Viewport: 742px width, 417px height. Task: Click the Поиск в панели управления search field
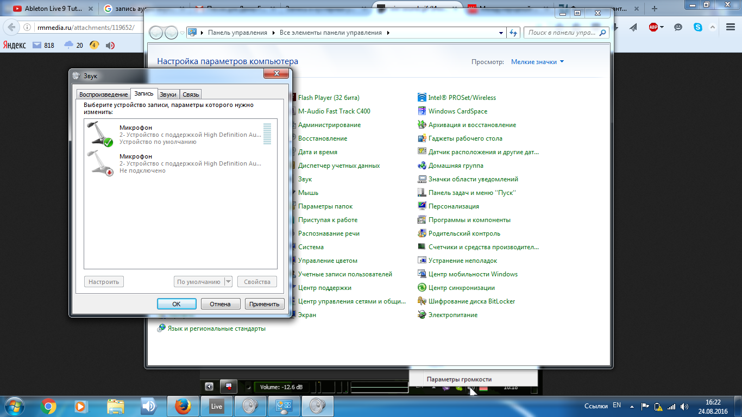(x=566, y=33)
